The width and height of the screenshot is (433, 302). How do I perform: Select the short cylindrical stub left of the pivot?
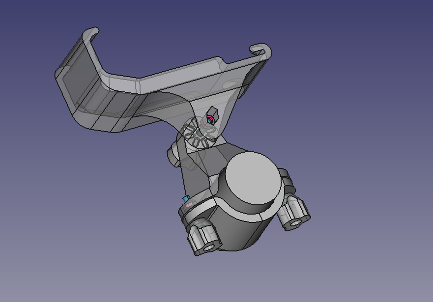point(173,154)
